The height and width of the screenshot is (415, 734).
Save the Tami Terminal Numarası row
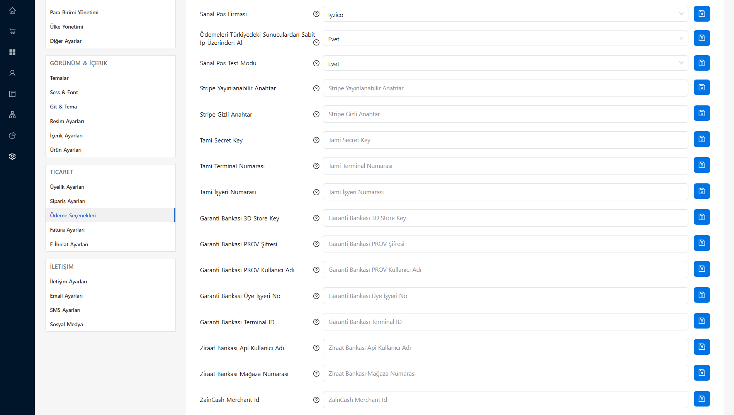click(702, 165)
